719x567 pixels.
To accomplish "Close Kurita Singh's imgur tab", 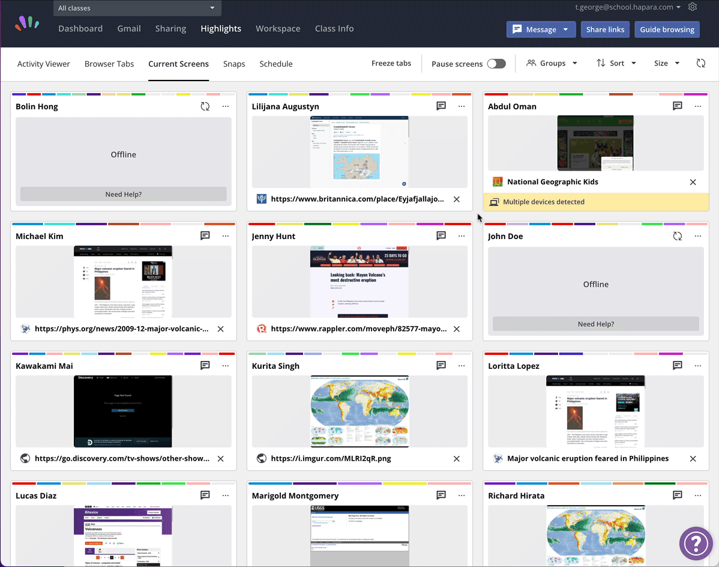I will pos(457,459).
